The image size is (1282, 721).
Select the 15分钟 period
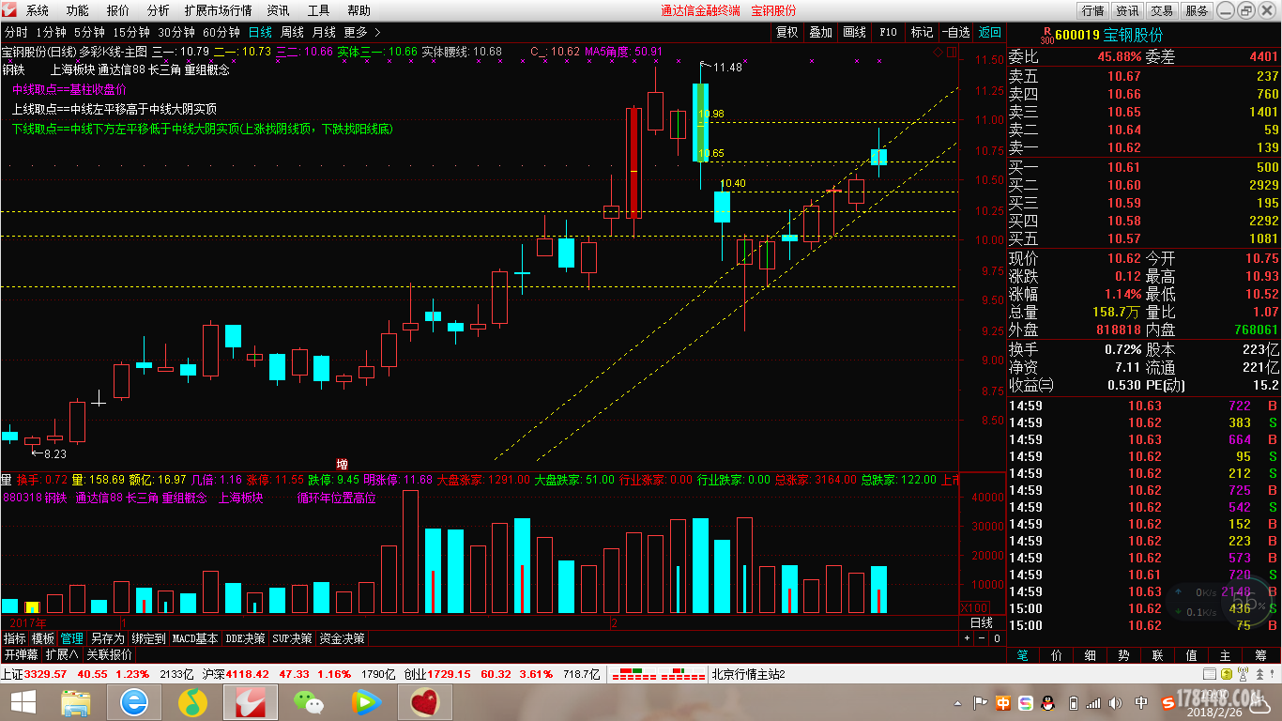click(x=131, y=32)
